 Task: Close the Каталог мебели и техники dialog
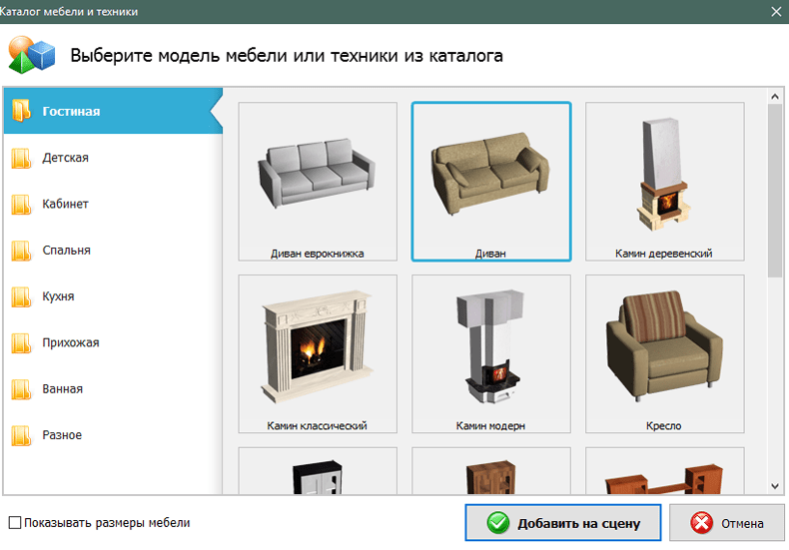click(776, 12)
